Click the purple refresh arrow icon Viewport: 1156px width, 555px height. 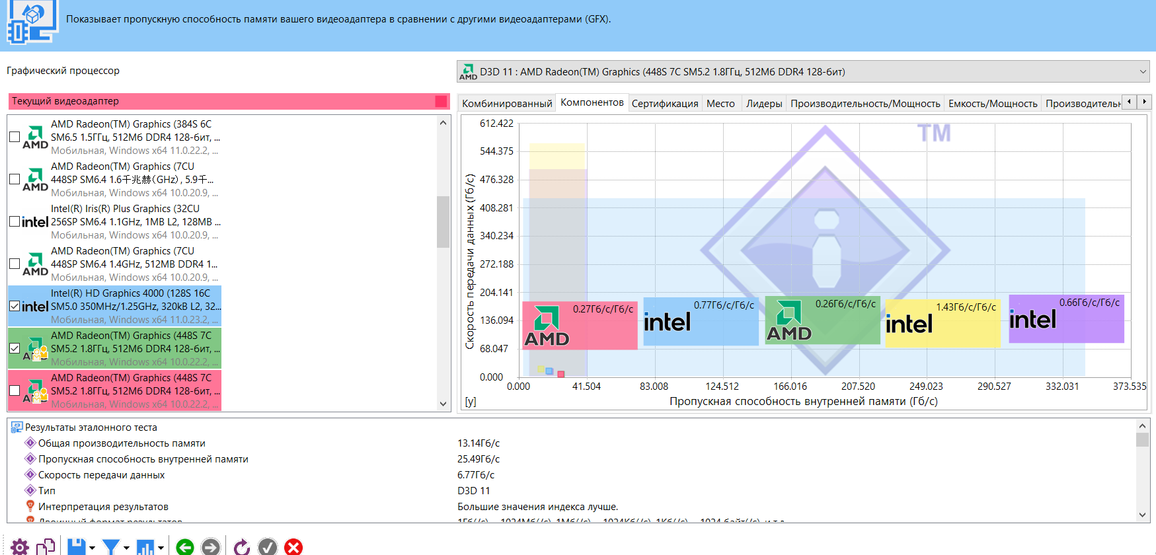point(242,547)
